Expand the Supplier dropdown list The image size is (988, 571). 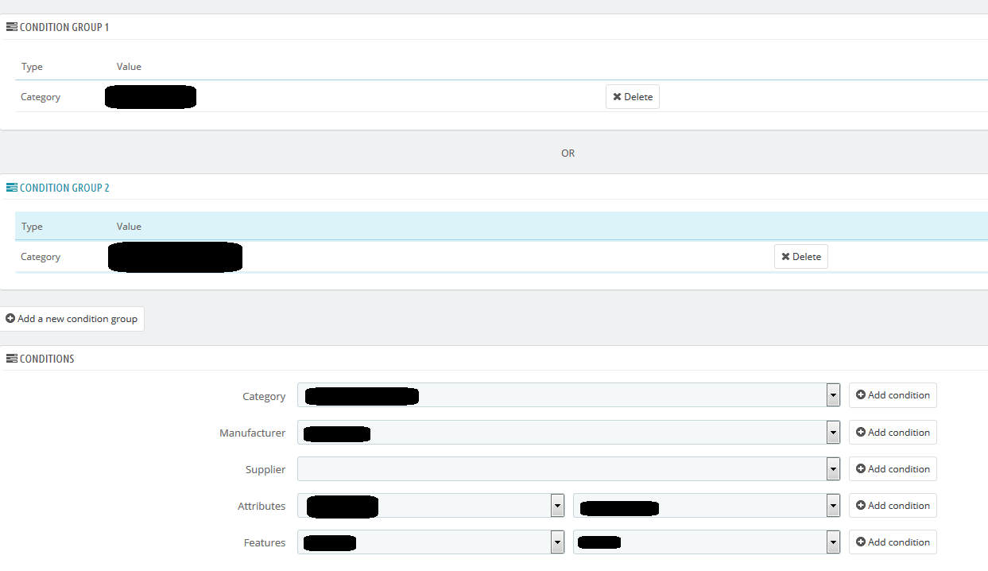(x=833, y=469)
